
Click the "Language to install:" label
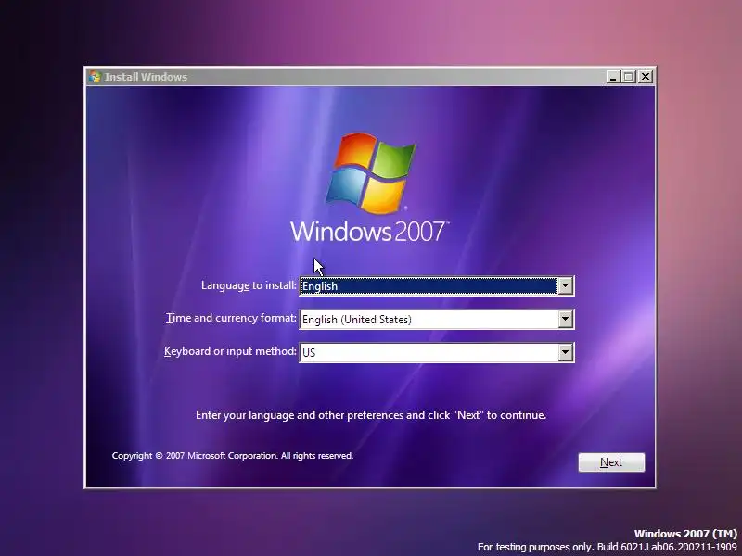[x=249, y=285]
